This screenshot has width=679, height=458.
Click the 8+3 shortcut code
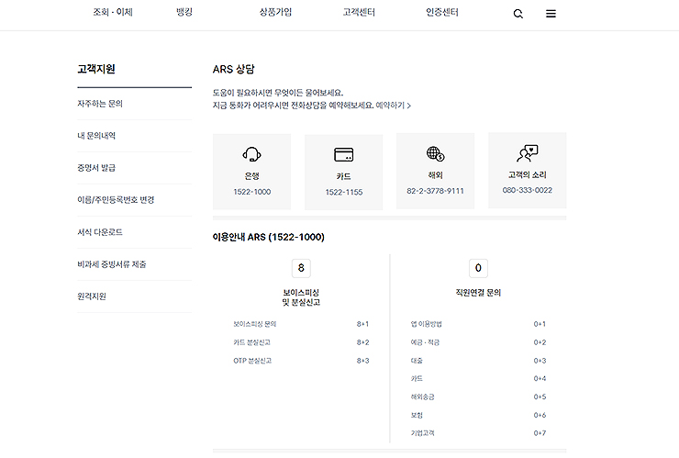tap(362, 361)
